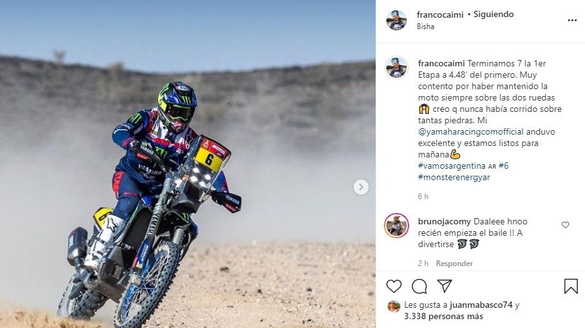Open the @yamaharacingcomofficial mention
This screenshot has height=328, width=585.
471,132
